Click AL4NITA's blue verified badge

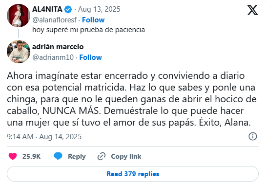point(68,9)
